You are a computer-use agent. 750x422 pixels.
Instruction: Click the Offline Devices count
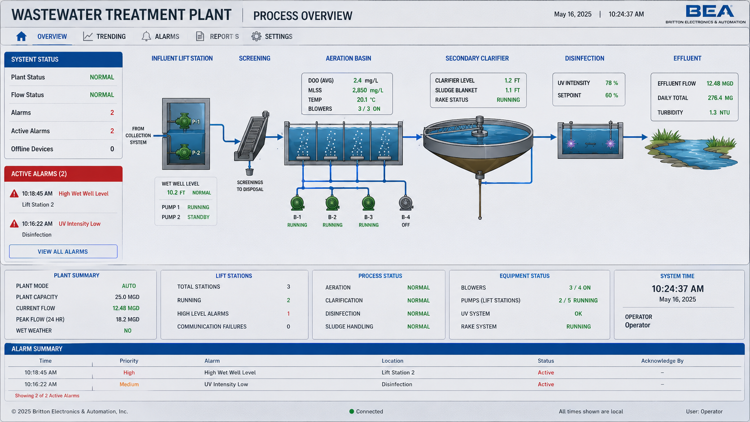pos(112,149)
